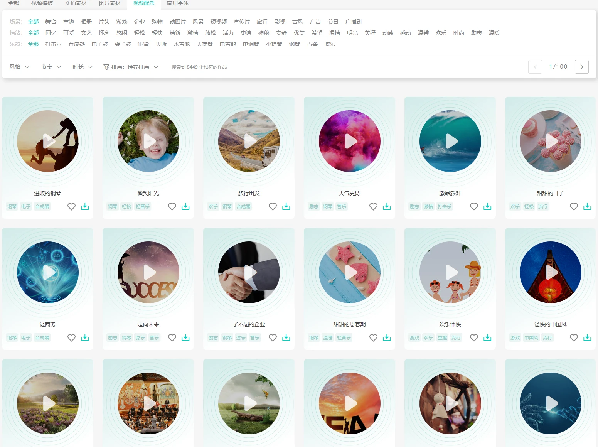Favorite the 轻商务 track
The image size is (598, 447).
(x=71, y=338)
